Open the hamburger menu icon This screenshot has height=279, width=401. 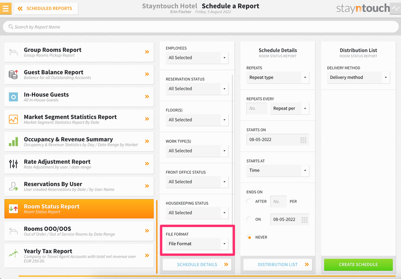pos(6,8)
